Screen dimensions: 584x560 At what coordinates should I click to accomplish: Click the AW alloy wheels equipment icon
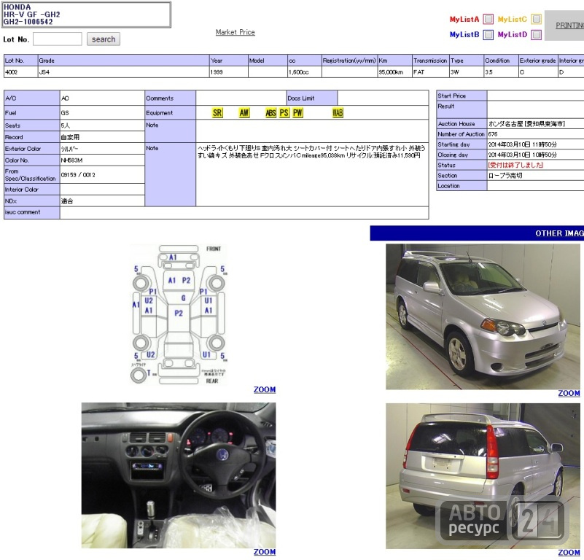pos(244,113)
